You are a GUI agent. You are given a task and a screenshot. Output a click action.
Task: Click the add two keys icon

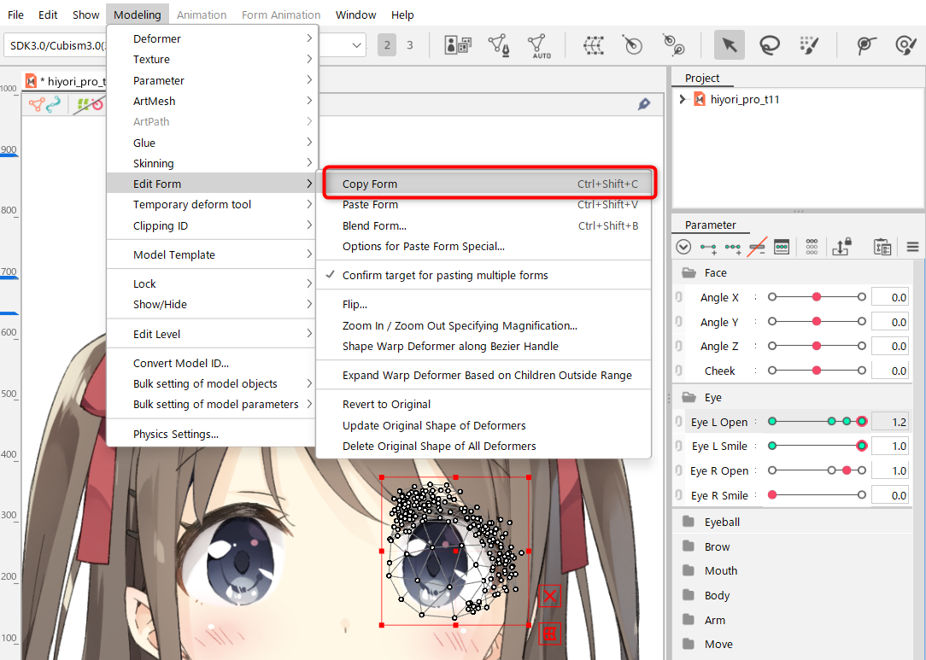tap(708, 248)
